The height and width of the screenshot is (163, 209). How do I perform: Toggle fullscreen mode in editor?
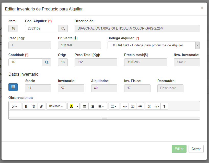pos(149,106)
